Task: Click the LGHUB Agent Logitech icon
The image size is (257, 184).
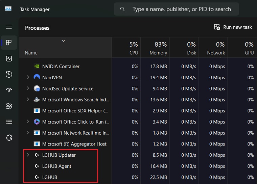Action: pos(37,166)
